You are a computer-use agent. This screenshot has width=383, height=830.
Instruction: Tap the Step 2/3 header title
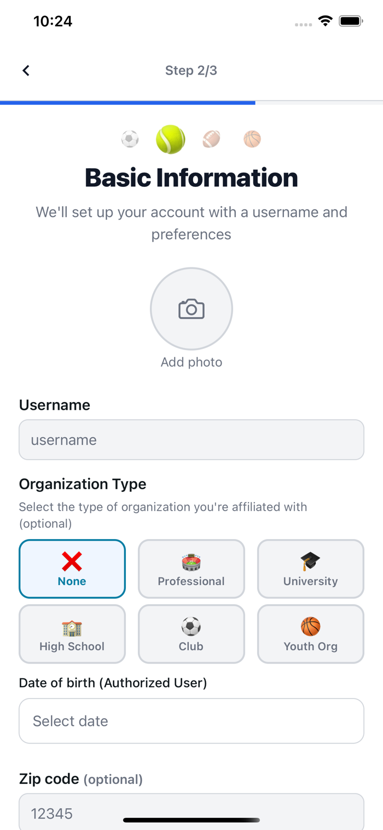tap(191, 71)
